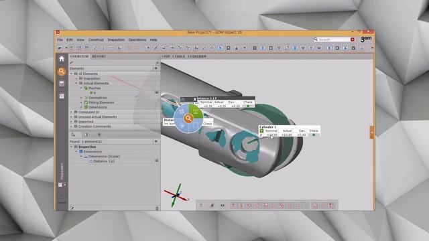Image resolution: width=429 pixels, height=241 pixels.
Task: Collapse the Actual Elements node
Action: tap(76, 83)
